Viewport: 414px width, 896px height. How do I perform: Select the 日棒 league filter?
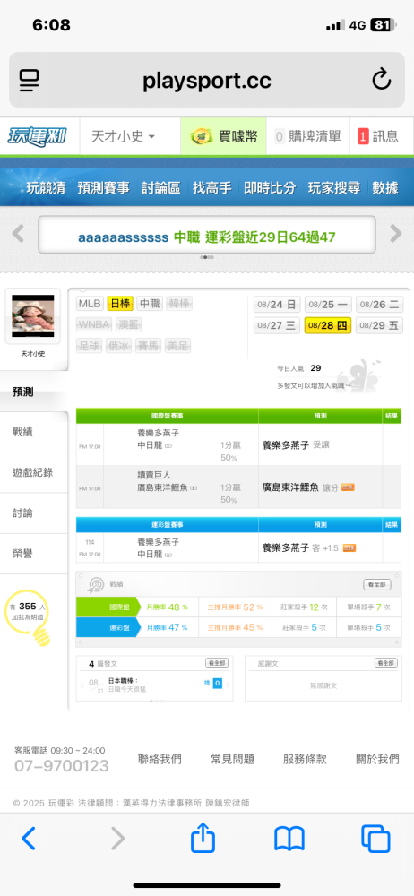(x=120, y=304)
